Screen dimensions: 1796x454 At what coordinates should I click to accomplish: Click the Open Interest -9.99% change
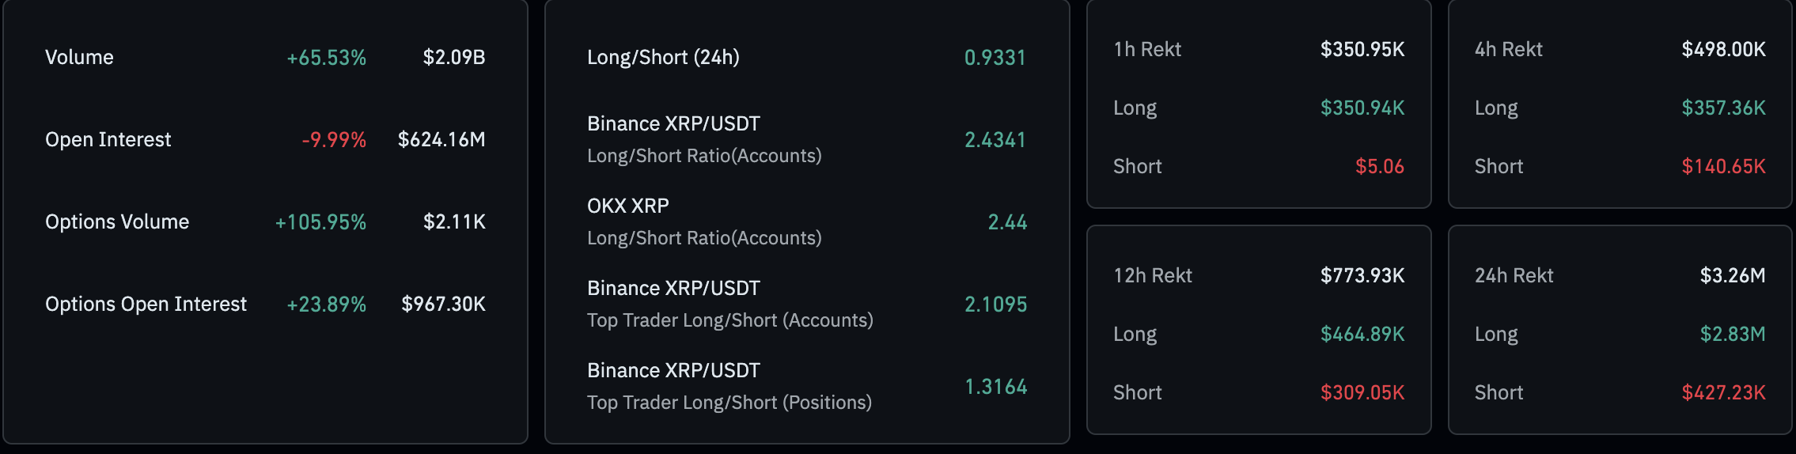coord(334,140)
